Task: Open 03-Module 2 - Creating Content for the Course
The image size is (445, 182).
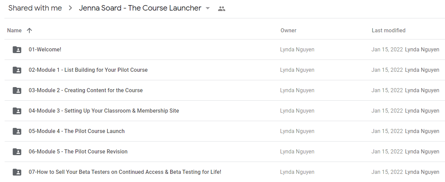Action: click(86, 90)
